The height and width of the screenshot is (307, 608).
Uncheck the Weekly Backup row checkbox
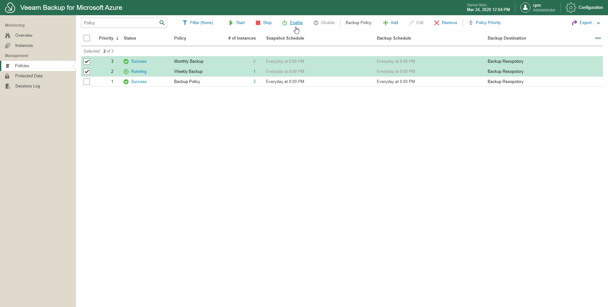(x=87, y=72)
